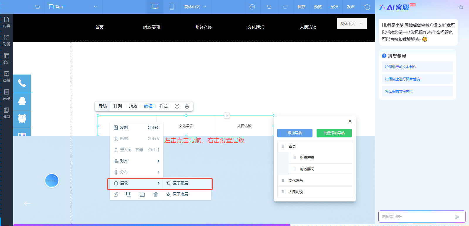Select 财经产经 row in navigation list
469x226 pixels.
320,158
